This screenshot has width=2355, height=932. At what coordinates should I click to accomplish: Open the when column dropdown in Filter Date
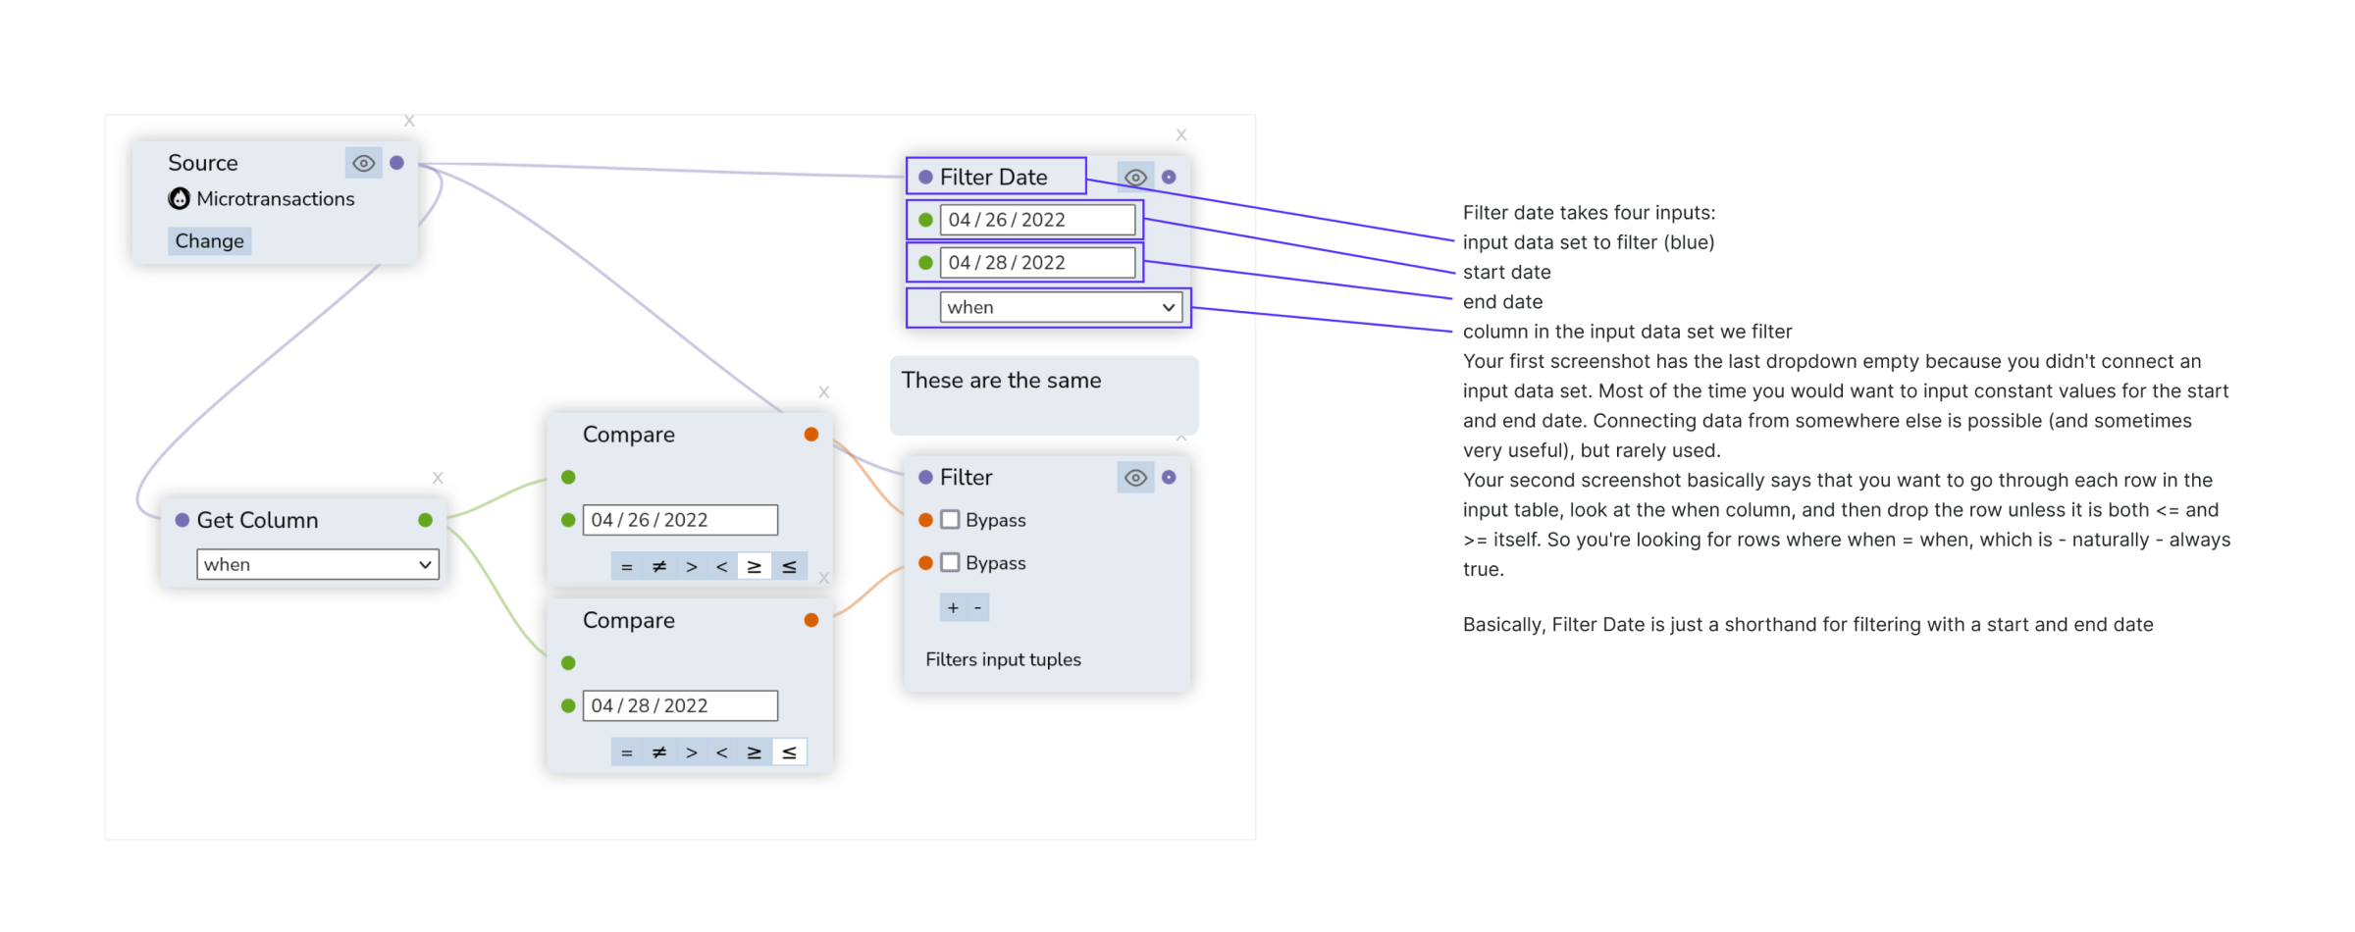[x=1060, y=307]
